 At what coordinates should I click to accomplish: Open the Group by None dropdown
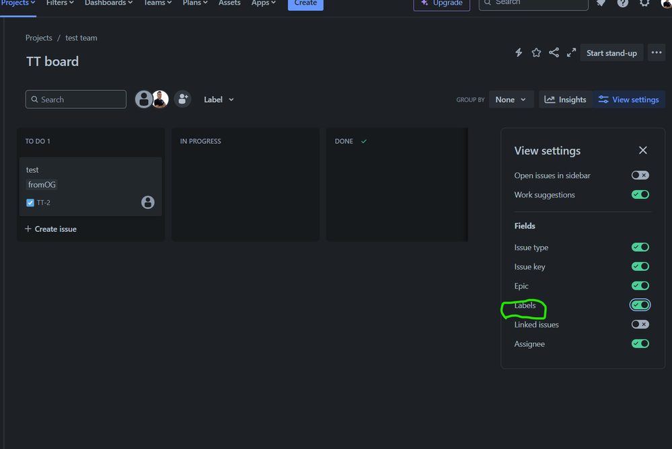click(x=511, y=99)
